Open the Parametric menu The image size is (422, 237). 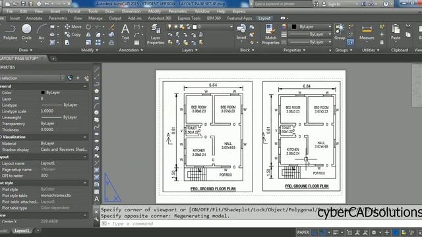click(x=177, y=11)
